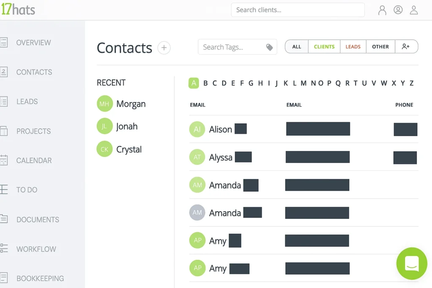Open recent contact Morgan
This screenshot has height=288, width=432.
click(131, 104)
